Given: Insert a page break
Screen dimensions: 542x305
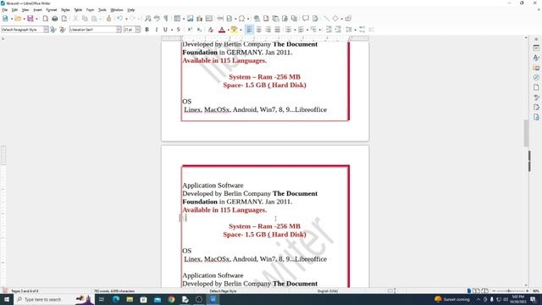Looking at the screenshot, I should point(220,19).
